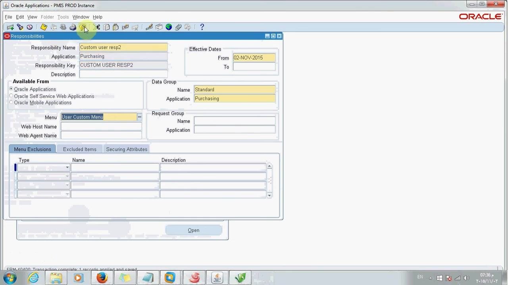This screenshot has width=508, height=285.
Task: Select Oracle Self Service Web Applications option
Action: point(11,96)
